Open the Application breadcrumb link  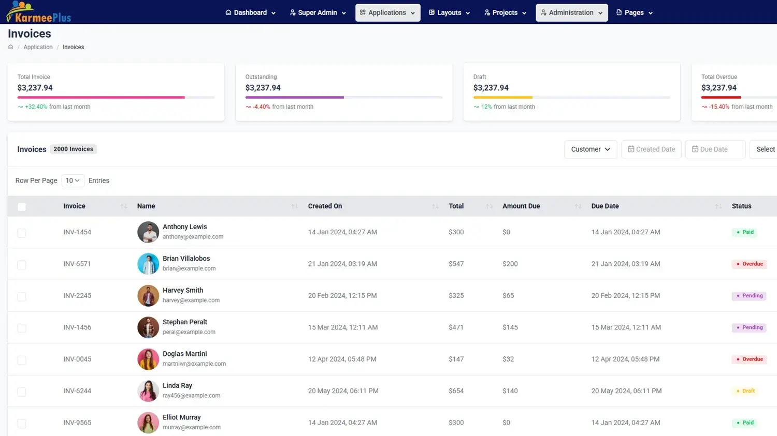pos(38,47)
